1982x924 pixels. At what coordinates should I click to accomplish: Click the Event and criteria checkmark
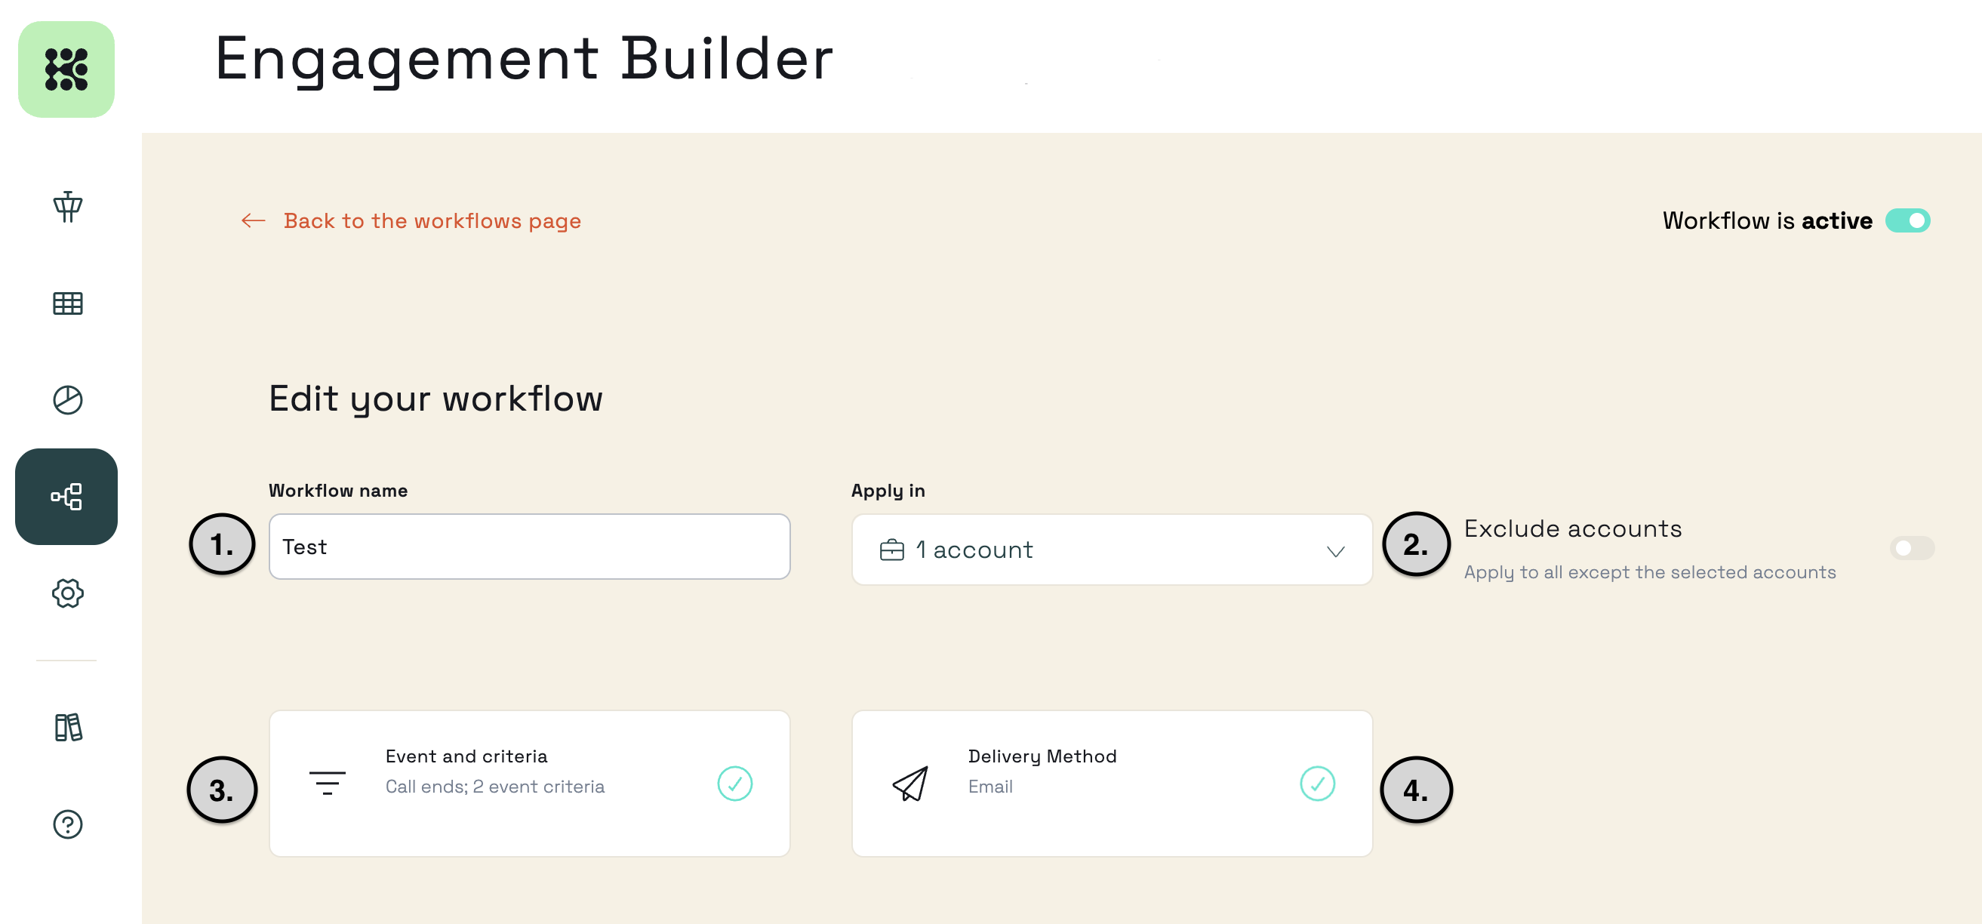735,783
